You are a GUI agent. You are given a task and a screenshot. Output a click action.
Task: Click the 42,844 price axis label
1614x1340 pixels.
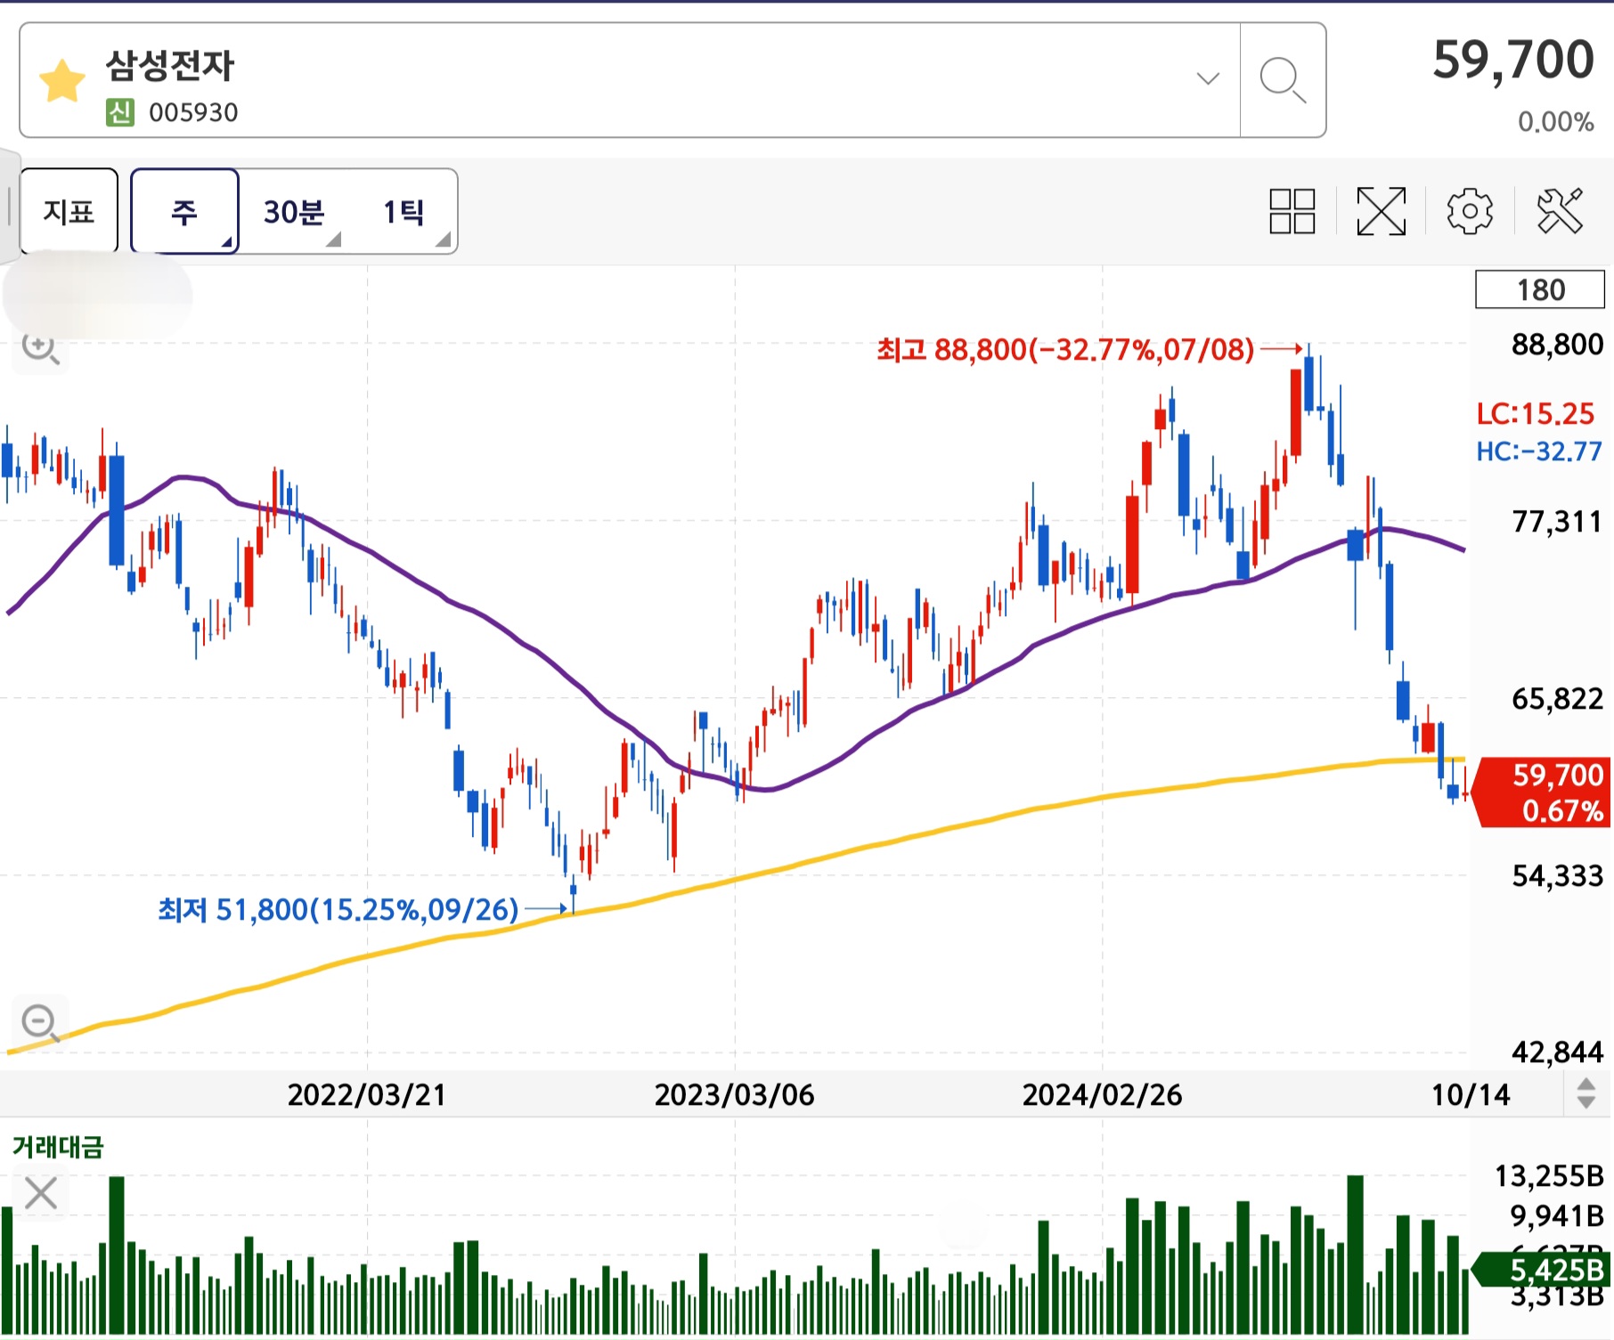pyautogui.click(x=1558, y=1052)
